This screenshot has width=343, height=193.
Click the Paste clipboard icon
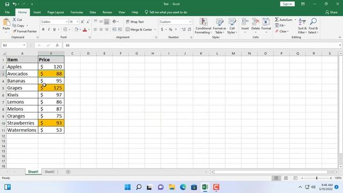6,23
